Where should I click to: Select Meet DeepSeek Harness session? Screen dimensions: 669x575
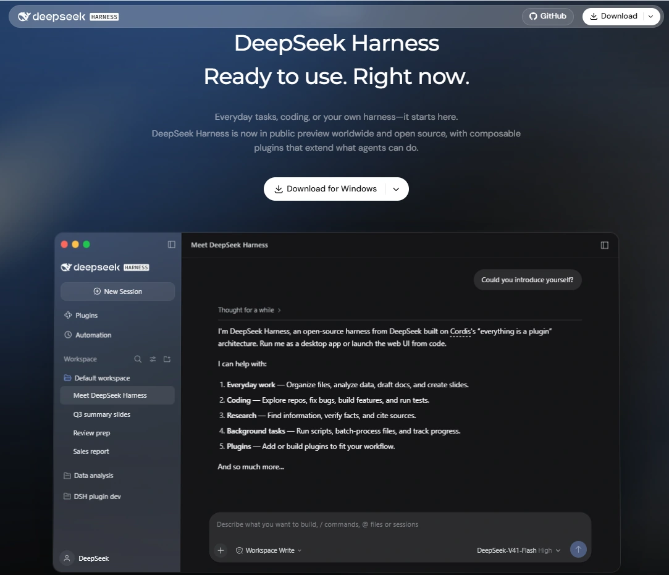click(117, 395)
